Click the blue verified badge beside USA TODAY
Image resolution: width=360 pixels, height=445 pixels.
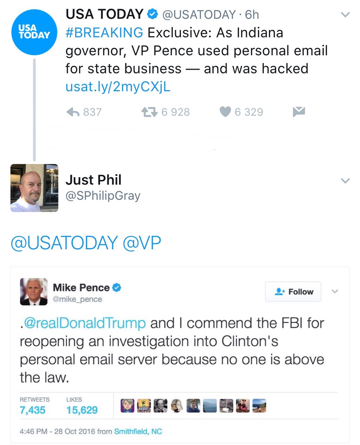click(x=152, y=14)
